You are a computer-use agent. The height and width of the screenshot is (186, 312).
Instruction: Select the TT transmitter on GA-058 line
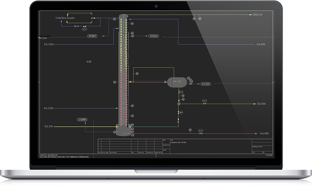tap(190, 130)
